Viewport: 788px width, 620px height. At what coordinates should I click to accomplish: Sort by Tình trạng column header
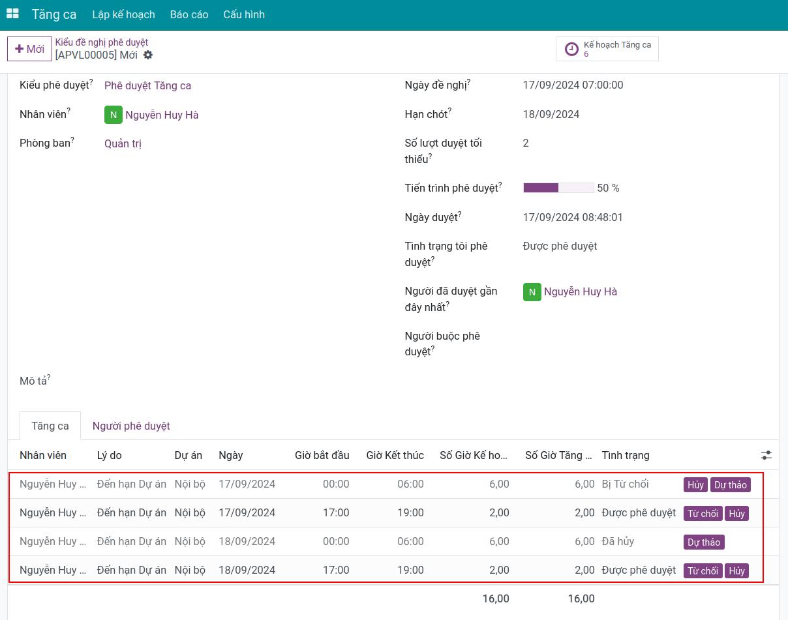[626, 455]
